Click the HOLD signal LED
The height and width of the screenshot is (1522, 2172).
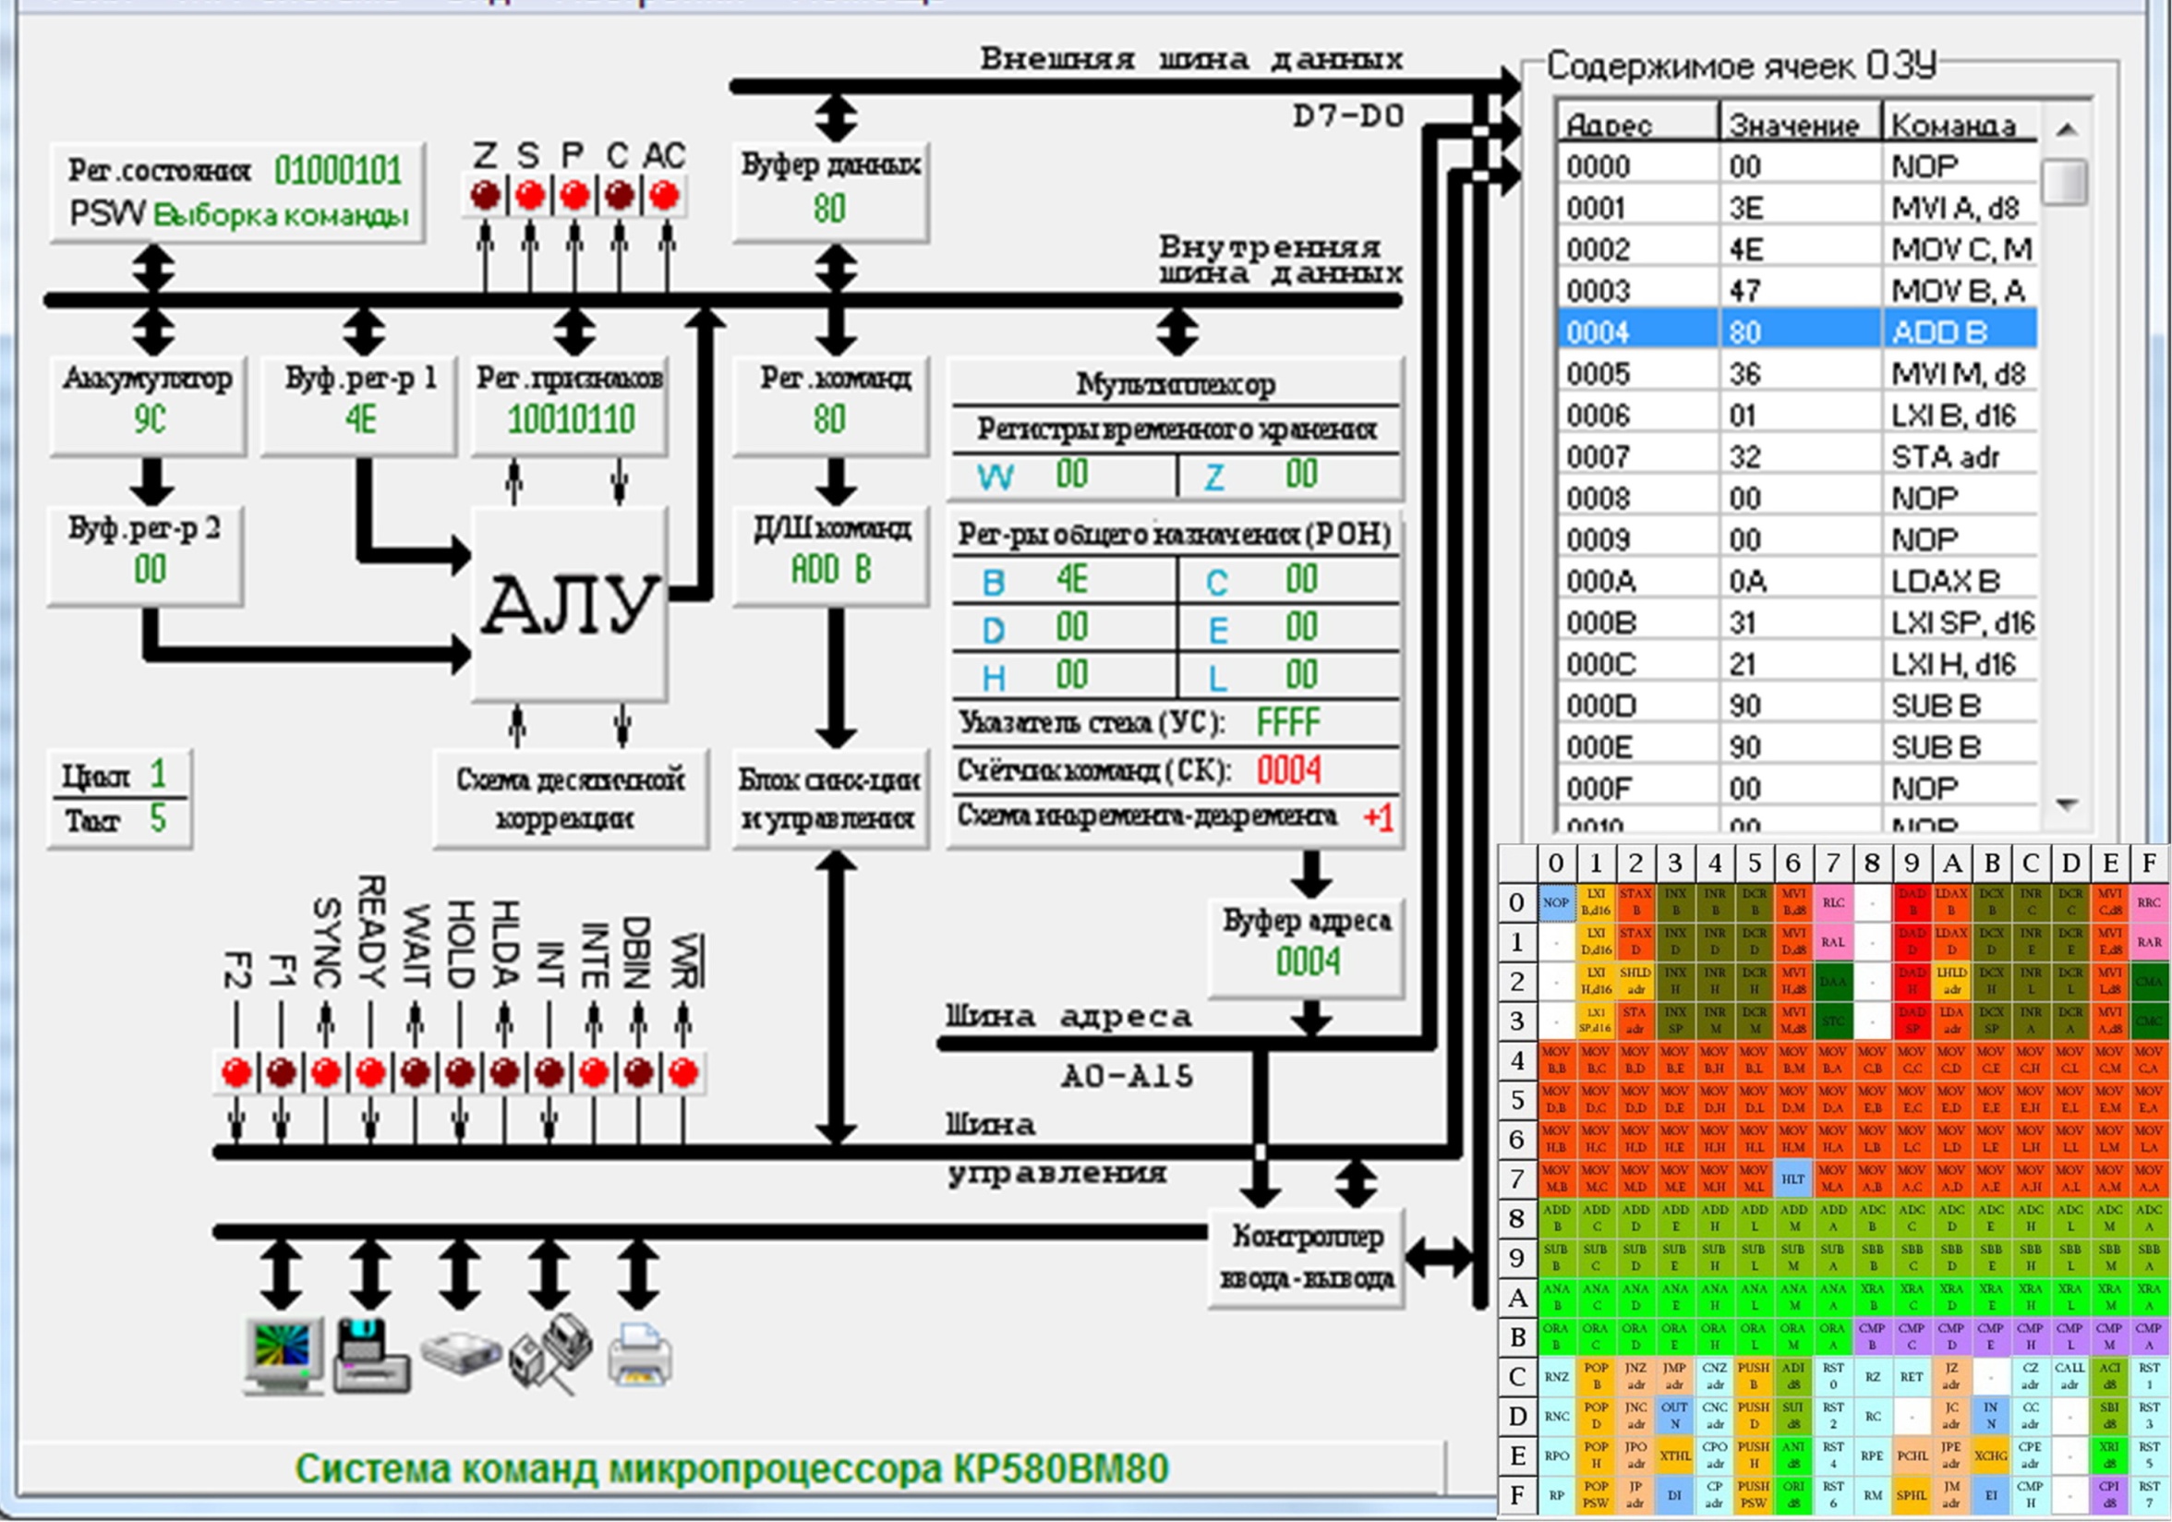(x=460, y=1072)
